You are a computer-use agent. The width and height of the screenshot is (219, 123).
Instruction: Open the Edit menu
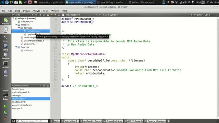[x=10, y=11]
